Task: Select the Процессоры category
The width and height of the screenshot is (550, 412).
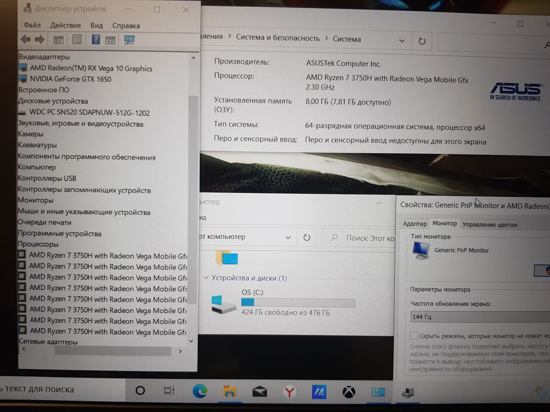Action: click(38, 244)
